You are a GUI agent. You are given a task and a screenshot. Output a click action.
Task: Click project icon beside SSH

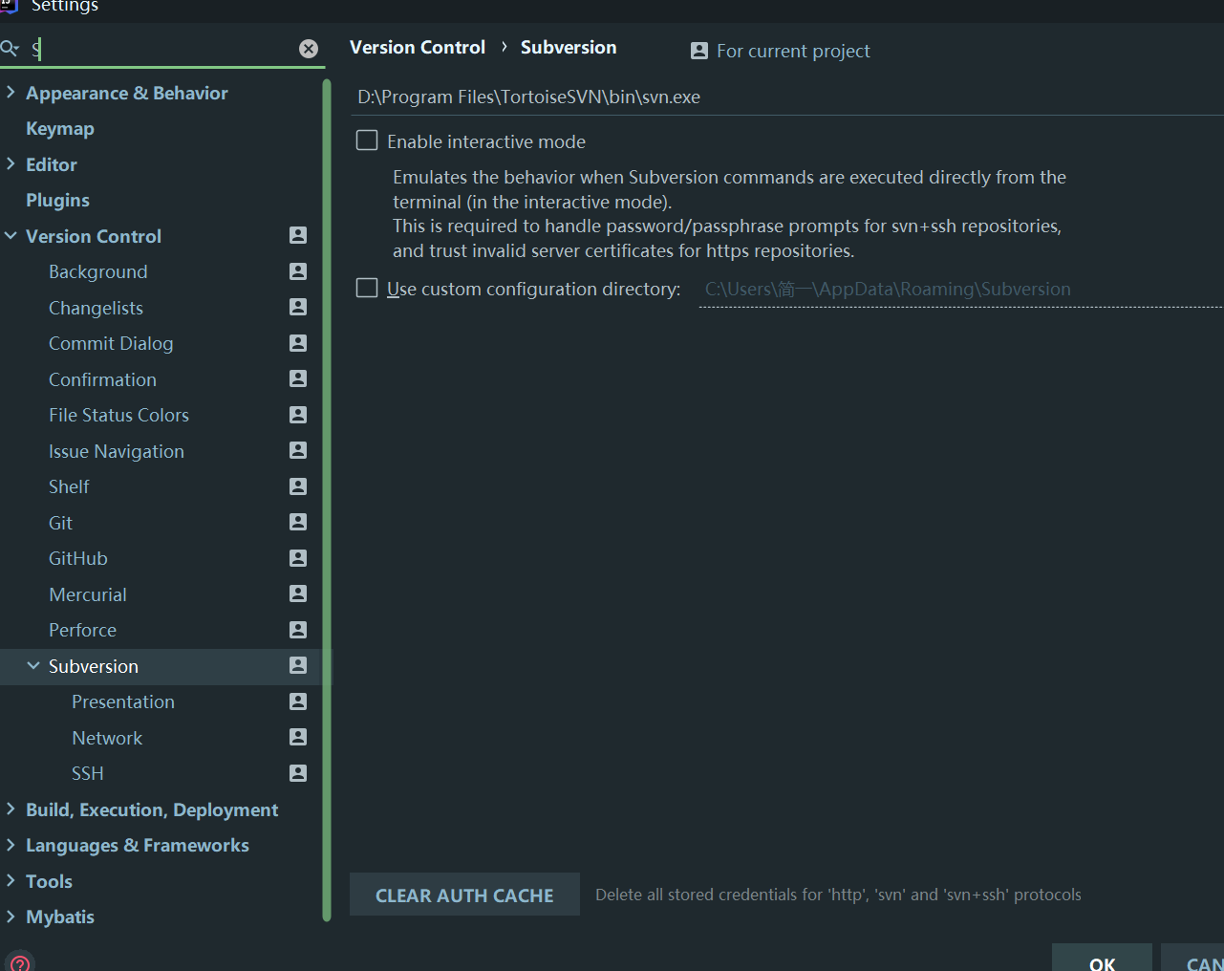[298, 773]
